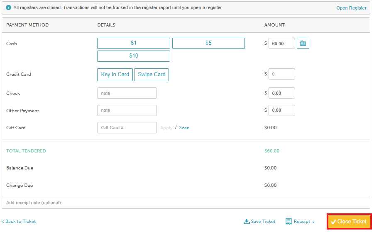Click the DETAILS column header

click(x=106, y=25)
